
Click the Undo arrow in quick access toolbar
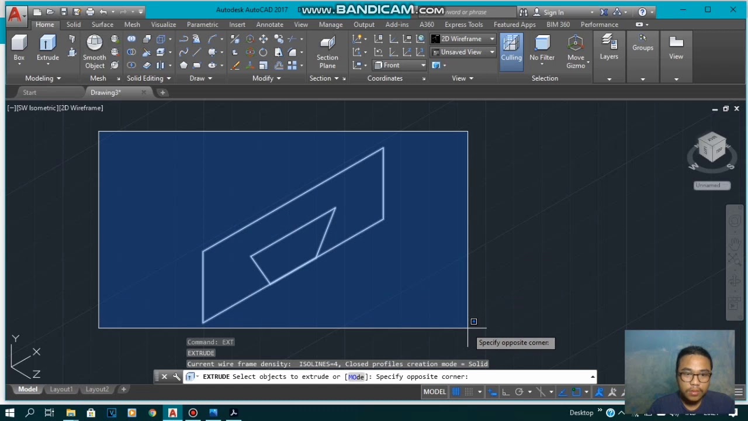click(x=103, y=12)
